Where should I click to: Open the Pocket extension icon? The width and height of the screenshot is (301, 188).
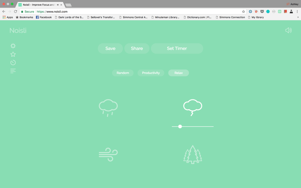(262, 11)
